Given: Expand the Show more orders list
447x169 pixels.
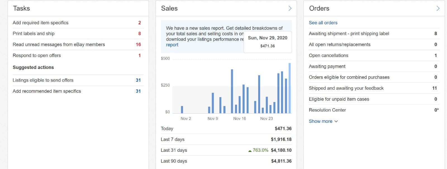Looking at the screenshot, I should click(323, 121).
